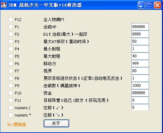Check the F3 最大AT修改 checkbox
Image resolution: width=163 pixels, height=133 pixels.
pos(11,42)
